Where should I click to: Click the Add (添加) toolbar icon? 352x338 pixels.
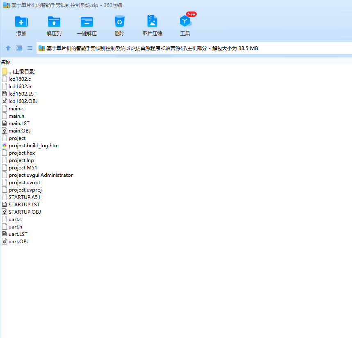pos(21,22)
